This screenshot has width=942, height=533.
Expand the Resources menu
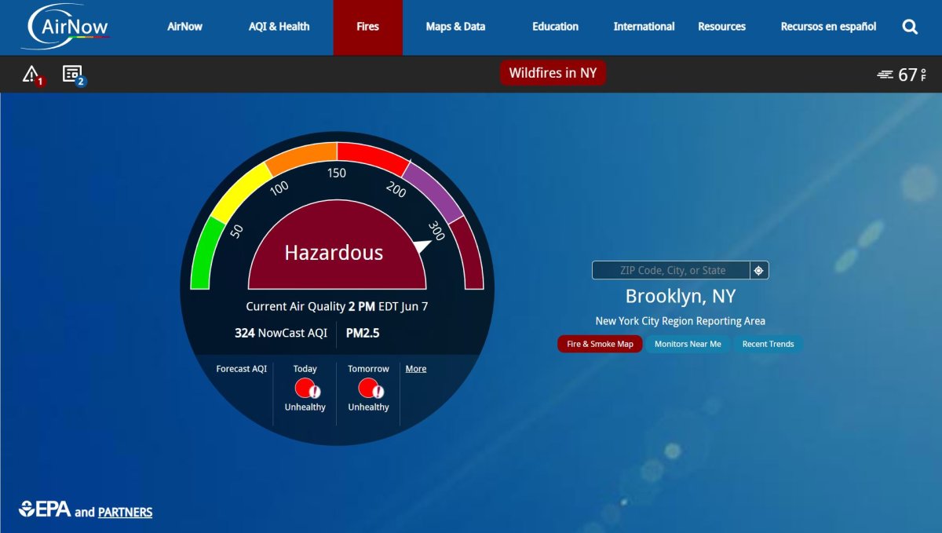pyautogui.click(x=721, y=27)
